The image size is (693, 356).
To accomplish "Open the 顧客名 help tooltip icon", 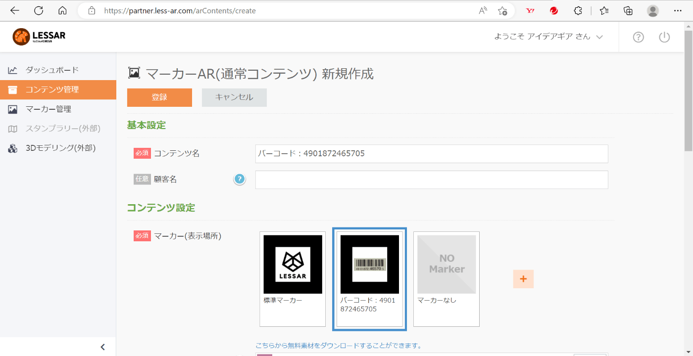I will pos(240,179).
